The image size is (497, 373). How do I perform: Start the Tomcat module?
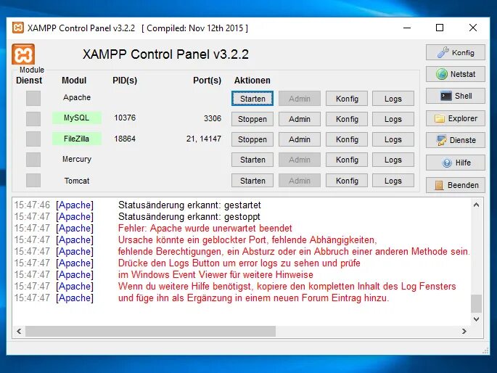tap(252, 181)
